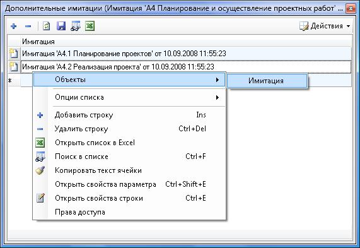Expand the Объекты submenu arrow
The width and height of the screenshot is (360, 248).
[x=218, y=80]
